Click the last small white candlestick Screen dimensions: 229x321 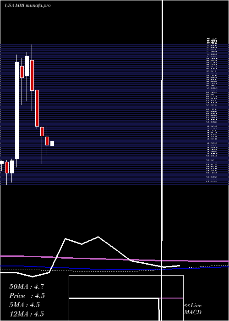point(52,144)
